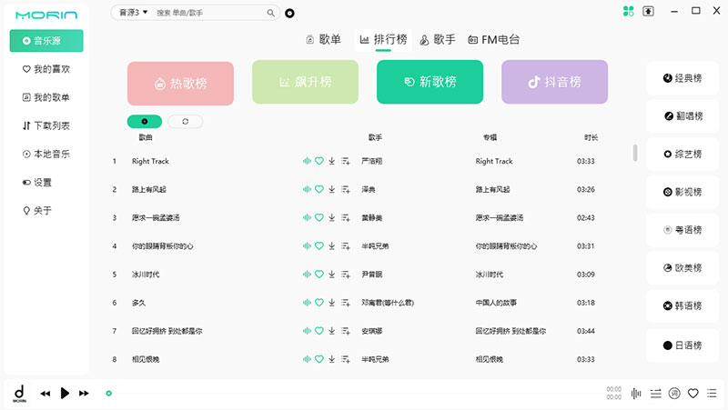Favorite the song 多久 with heart icon

(319, 303)
